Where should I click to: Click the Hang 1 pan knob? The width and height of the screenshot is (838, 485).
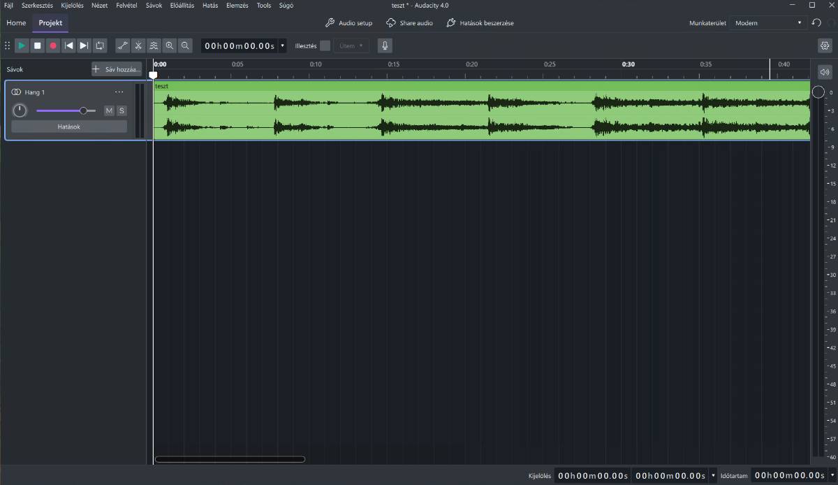[x=20, y=110]
